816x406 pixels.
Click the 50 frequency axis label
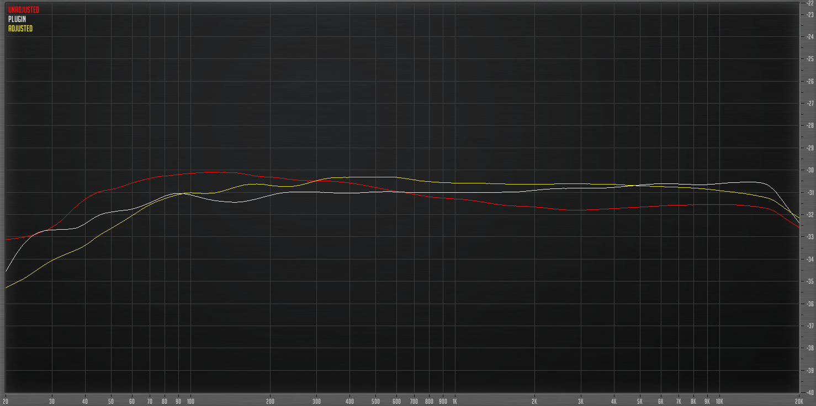(111, 401)
